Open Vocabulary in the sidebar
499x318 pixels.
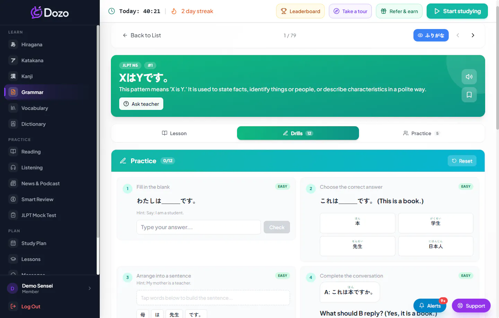(49, 108)
